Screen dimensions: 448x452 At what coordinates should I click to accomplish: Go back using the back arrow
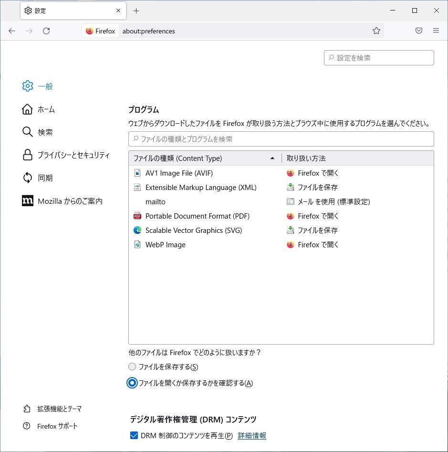point(12,31)
